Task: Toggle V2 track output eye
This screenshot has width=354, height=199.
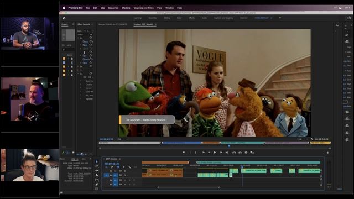Action: (125, 171)
